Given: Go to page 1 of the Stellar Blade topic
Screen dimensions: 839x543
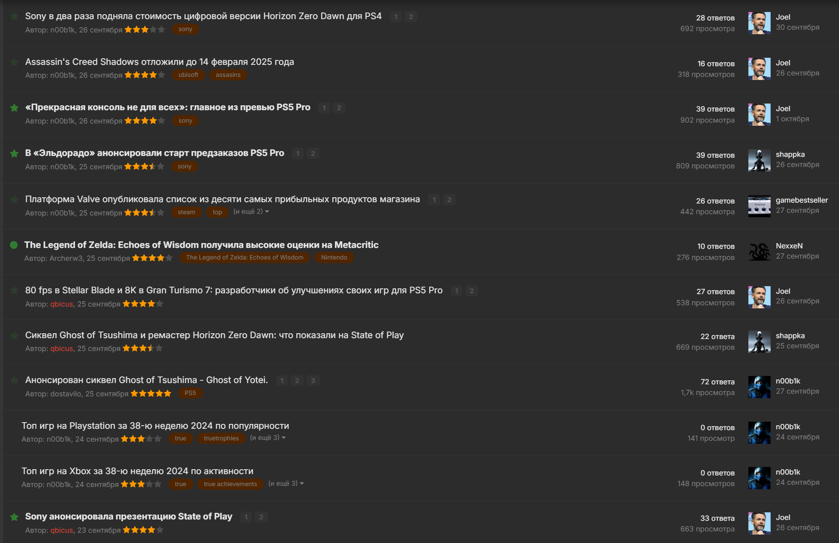Looking at the screenshot, I should click(x=457, y=291).
